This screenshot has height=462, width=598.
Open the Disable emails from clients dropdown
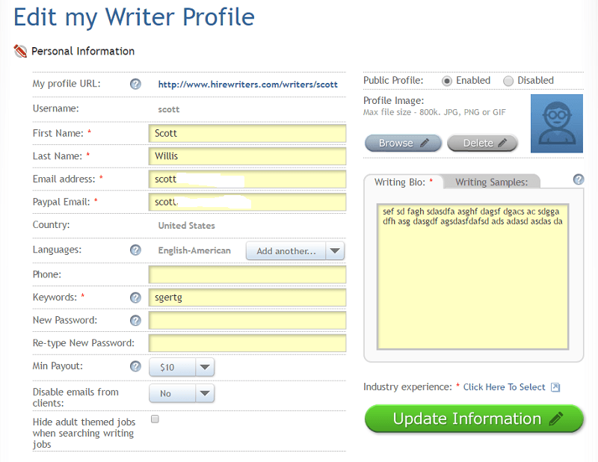(x=181, y=392)
